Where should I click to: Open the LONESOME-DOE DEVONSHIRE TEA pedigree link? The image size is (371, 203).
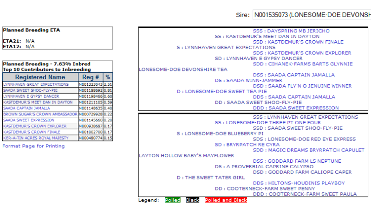183,70
